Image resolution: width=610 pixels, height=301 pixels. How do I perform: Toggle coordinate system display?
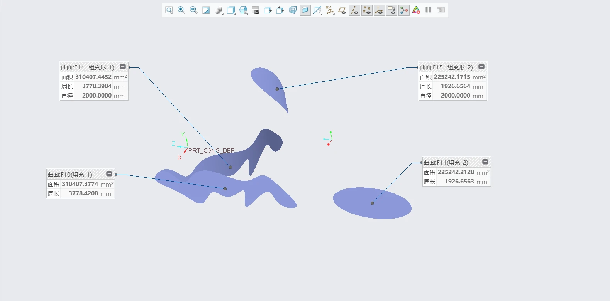pos(379,10)
